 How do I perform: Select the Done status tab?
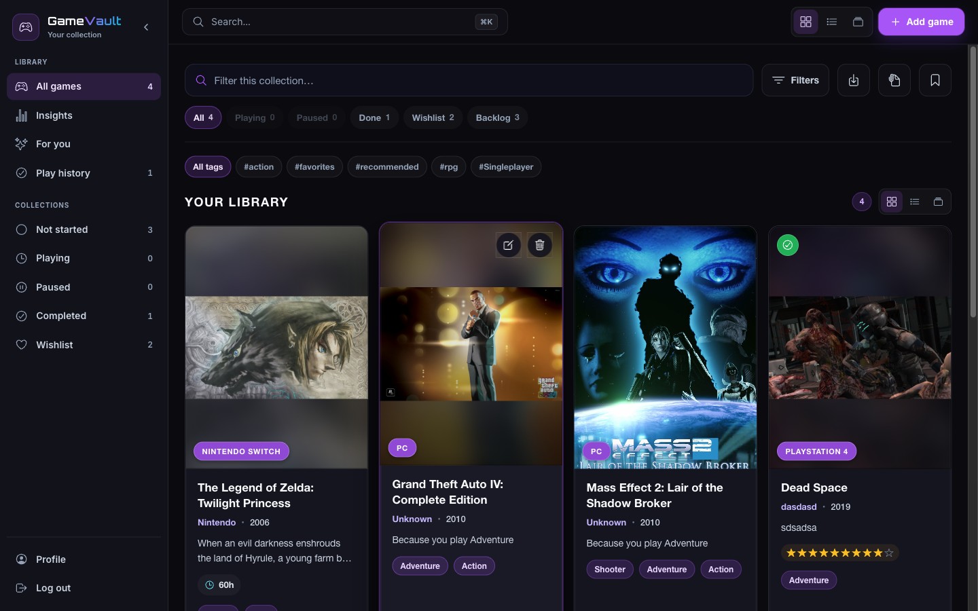point(374,117)
